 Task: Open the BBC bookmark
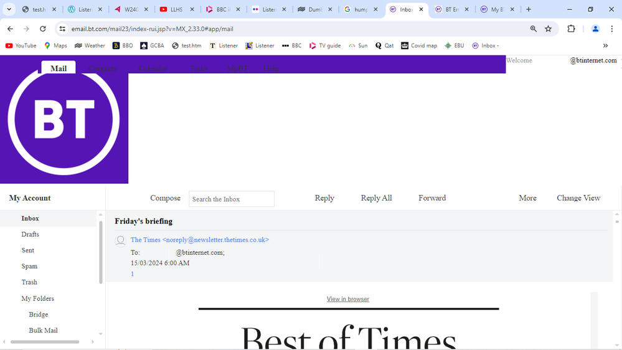(291, 45)
